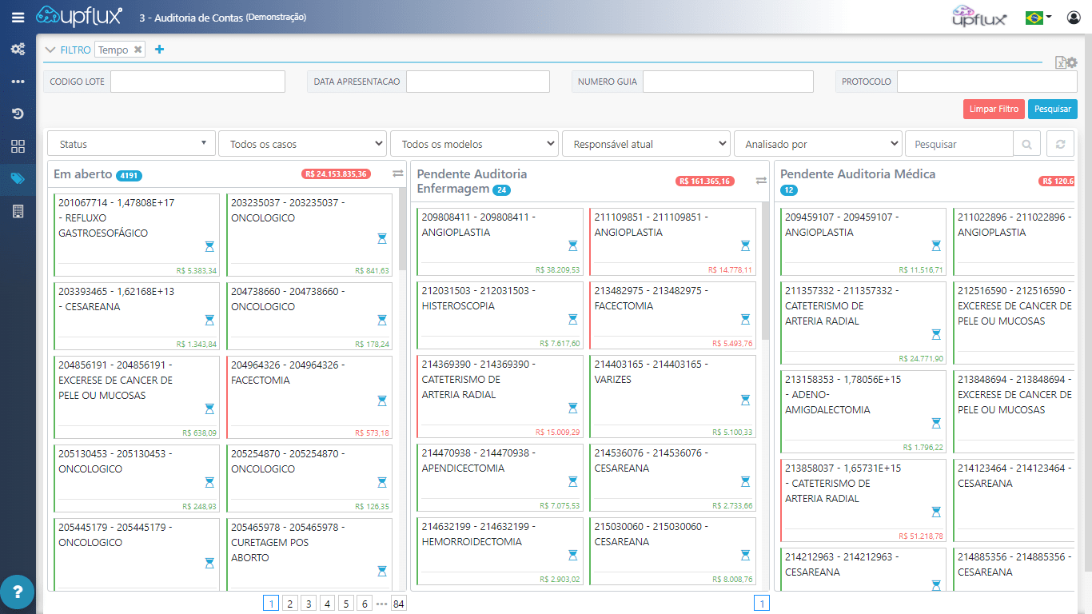Open the history clock sidebar icon
The width and height of the screenshot is (1092, 614).
(x=18, y=114)
